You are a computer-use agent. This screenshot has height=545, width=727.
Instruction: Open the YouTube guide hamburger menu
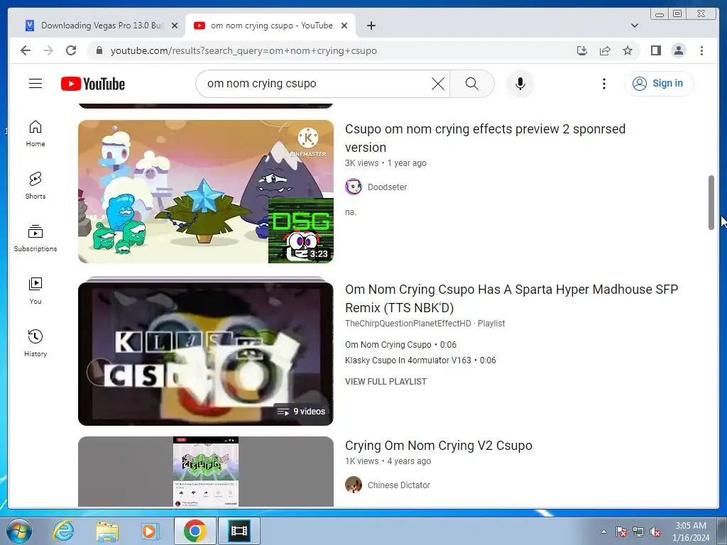35,84
